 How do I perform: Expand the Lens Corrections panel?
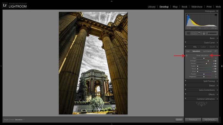tap(217, 90)
